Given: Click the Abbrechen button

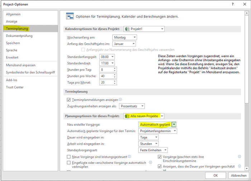Looking at the screenshot, I should tap(238, 175).
